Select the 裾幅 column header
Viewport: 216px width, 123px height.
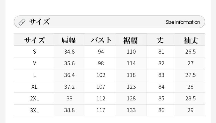point(131,40)
